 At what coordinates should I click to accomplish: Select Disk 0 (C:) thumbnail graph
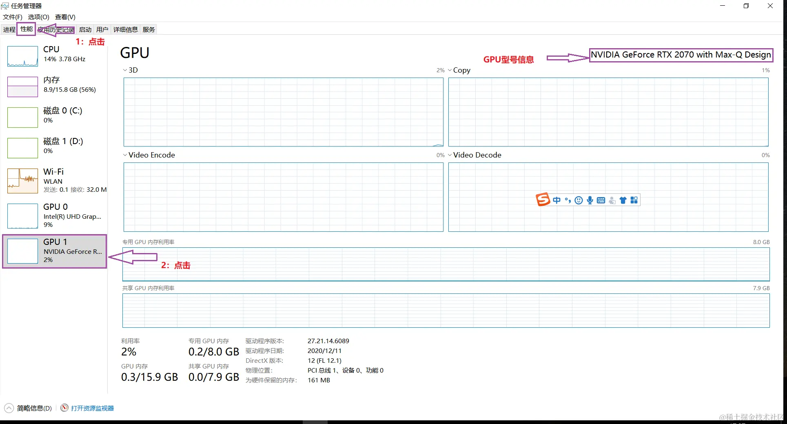pyautogui.click(x=22, y=118)
